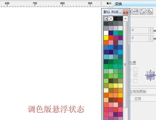Screen dimensions: 156x120
Task: Close the floating default RGB palette
Action: (126, 12)
